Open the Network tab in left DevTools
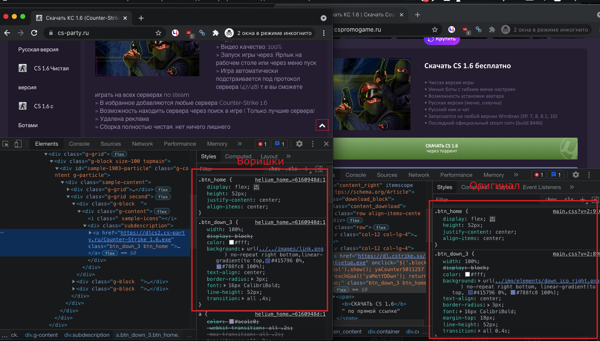This screenshot has width=600, height=341. click(x=142, y=144)
